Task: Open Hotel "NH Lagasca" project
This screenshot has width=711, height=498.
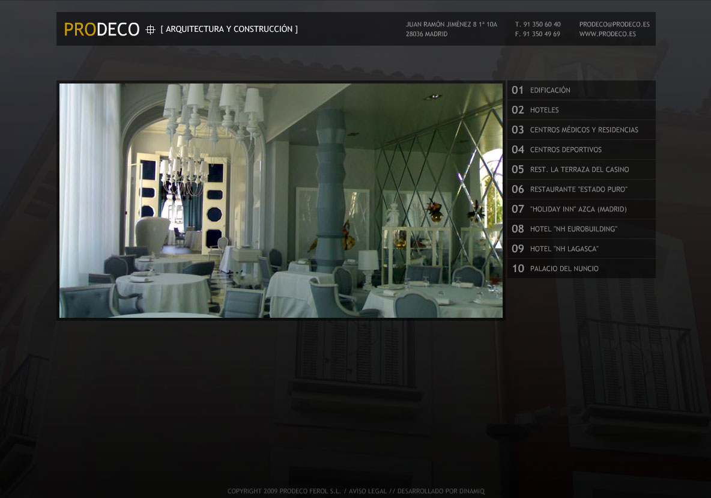Action: (x=581, y=249)
